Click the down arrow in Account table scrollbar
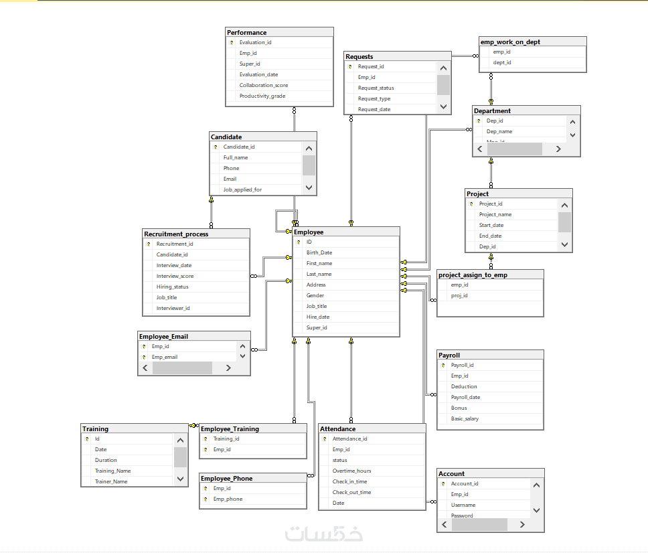The height and width of the screenshot is (553, 648). (536, 510)
